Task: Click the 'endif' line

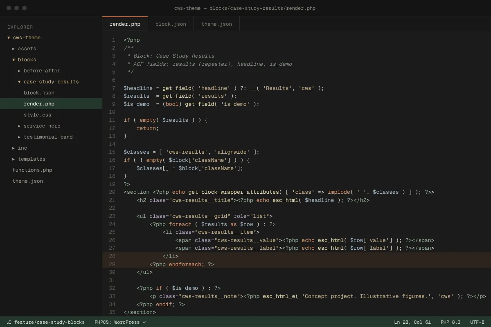Action: tap(161, 305)
